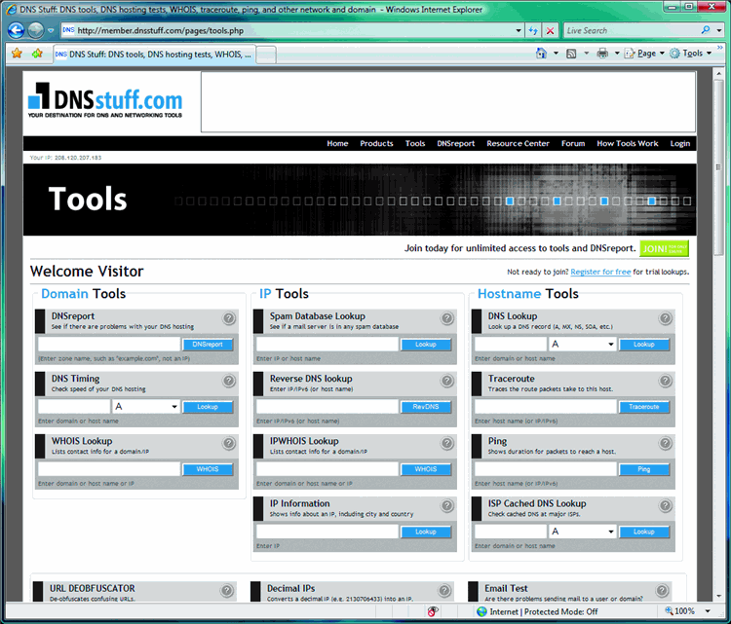731x624 pixels.
Task: Click the Add to Favorites star icon
Action: coord(37,54)
